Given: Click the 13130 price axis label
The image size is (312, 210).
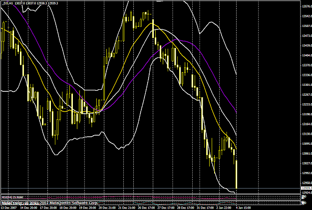Looking at the screenshot, I should tap(307, 134).
